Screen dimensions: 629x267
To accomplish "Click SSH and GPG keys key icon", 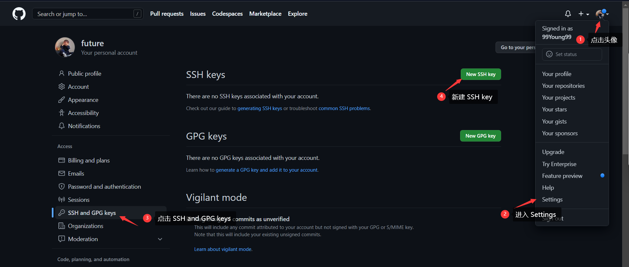I will (x=61, y=213).
